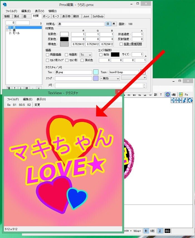Click the Sx scale button in TexView
195x238 pixels.
[9, 105]
